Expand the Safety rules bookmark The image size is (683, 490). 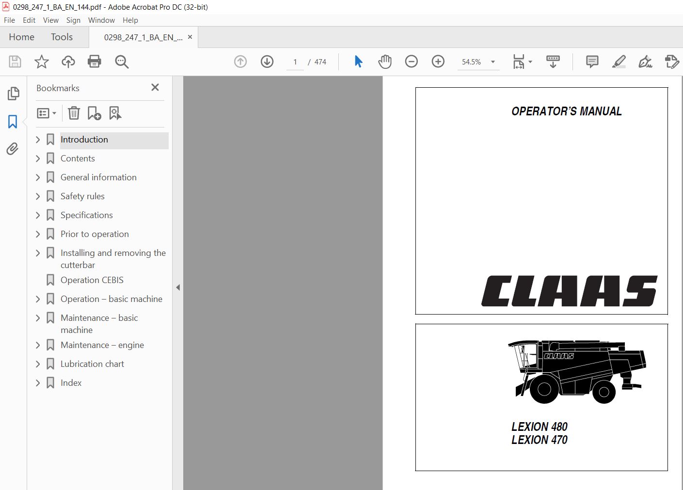(38, 196)
